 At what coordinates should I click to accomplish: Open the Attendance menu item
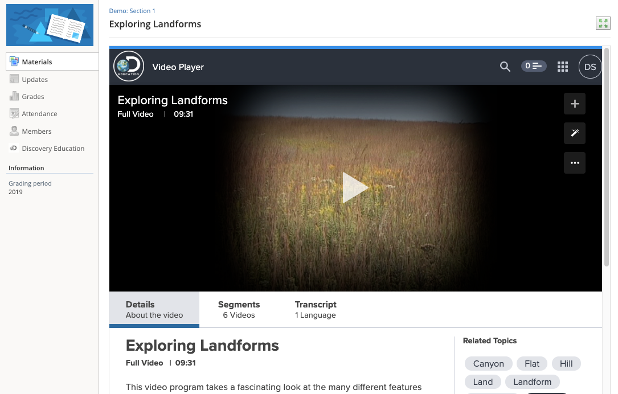click(39, 114)
